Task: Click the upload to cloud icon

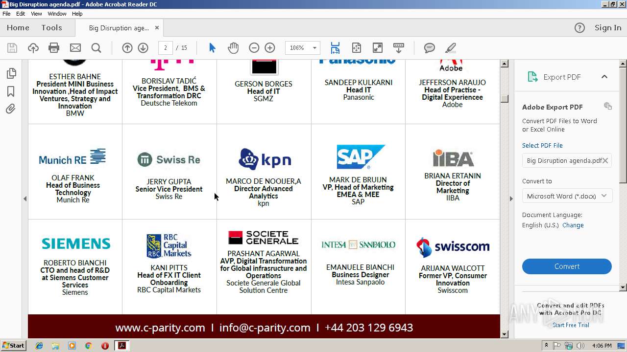Action: click(x=33, y=48)
